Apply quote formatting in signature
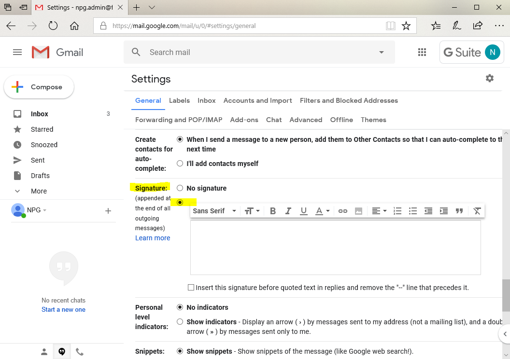The image size is (510, 359). click(459, 211)
